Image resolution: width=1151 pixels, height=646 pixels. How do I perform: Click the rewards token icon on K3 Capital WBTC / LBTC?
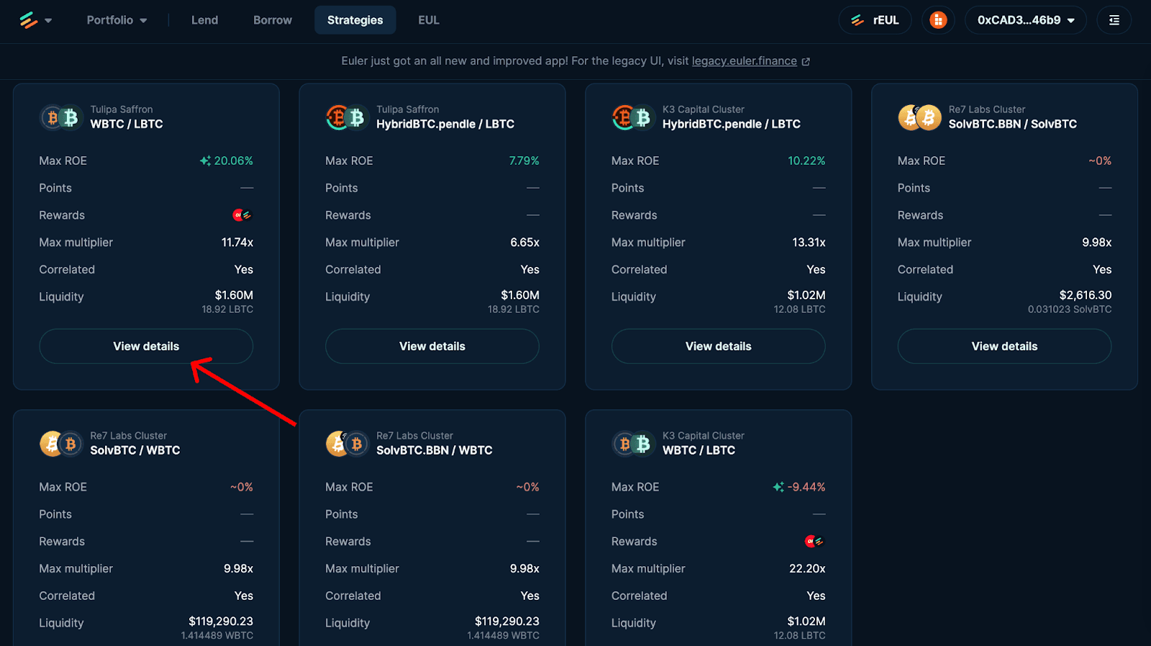pyautogui.click(x=814, y=542)
